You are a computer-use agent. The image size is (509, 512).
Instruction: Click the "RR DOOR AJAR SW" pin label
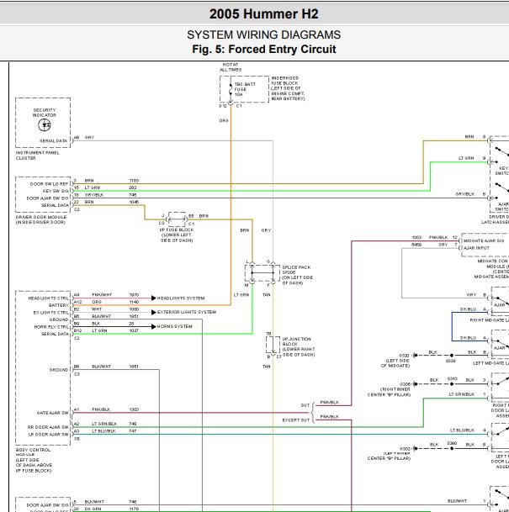pos(48,427)
